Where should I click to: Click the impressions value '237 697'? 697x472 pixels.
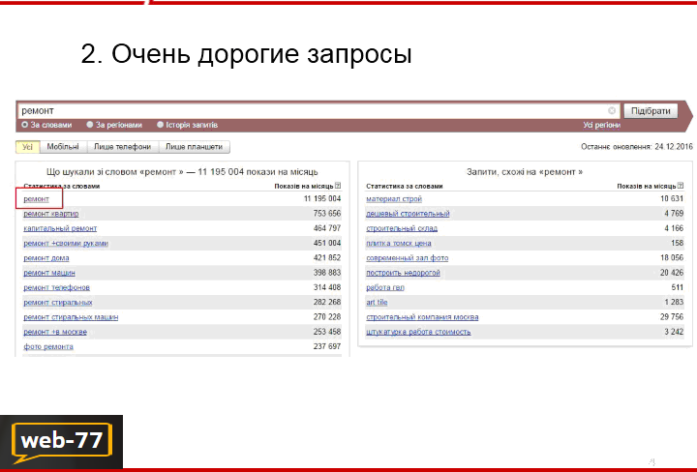(327, 346)
